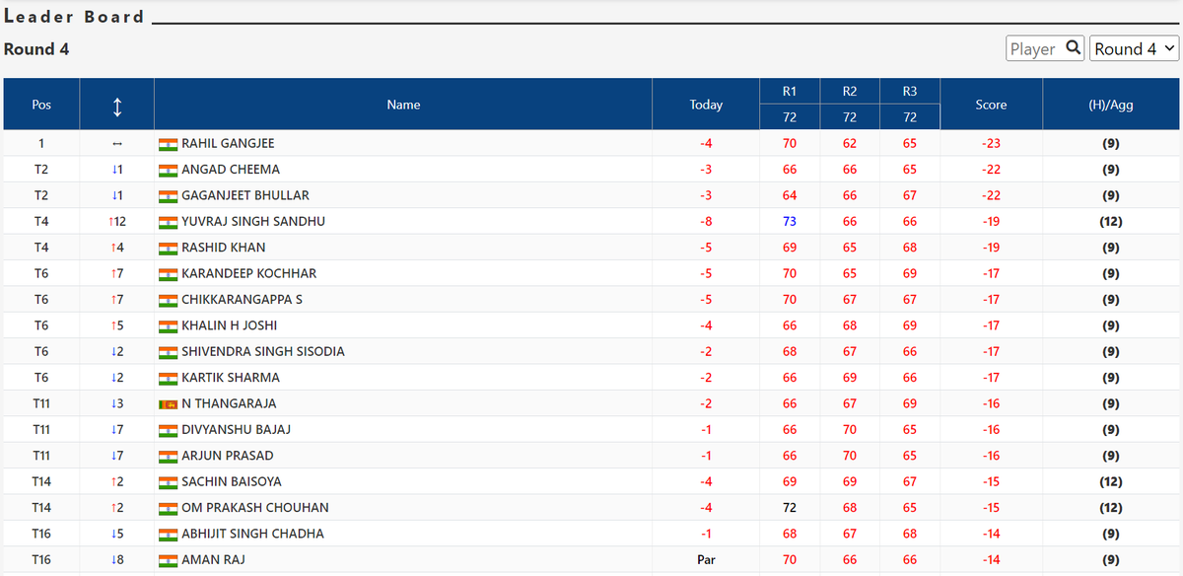Select name AMAN RAJ
1183x576 pixels.
(214, 560)
